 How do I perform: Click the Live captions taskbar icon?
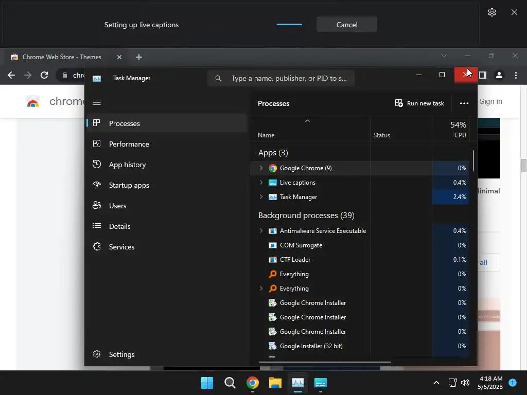coord(320,383)
